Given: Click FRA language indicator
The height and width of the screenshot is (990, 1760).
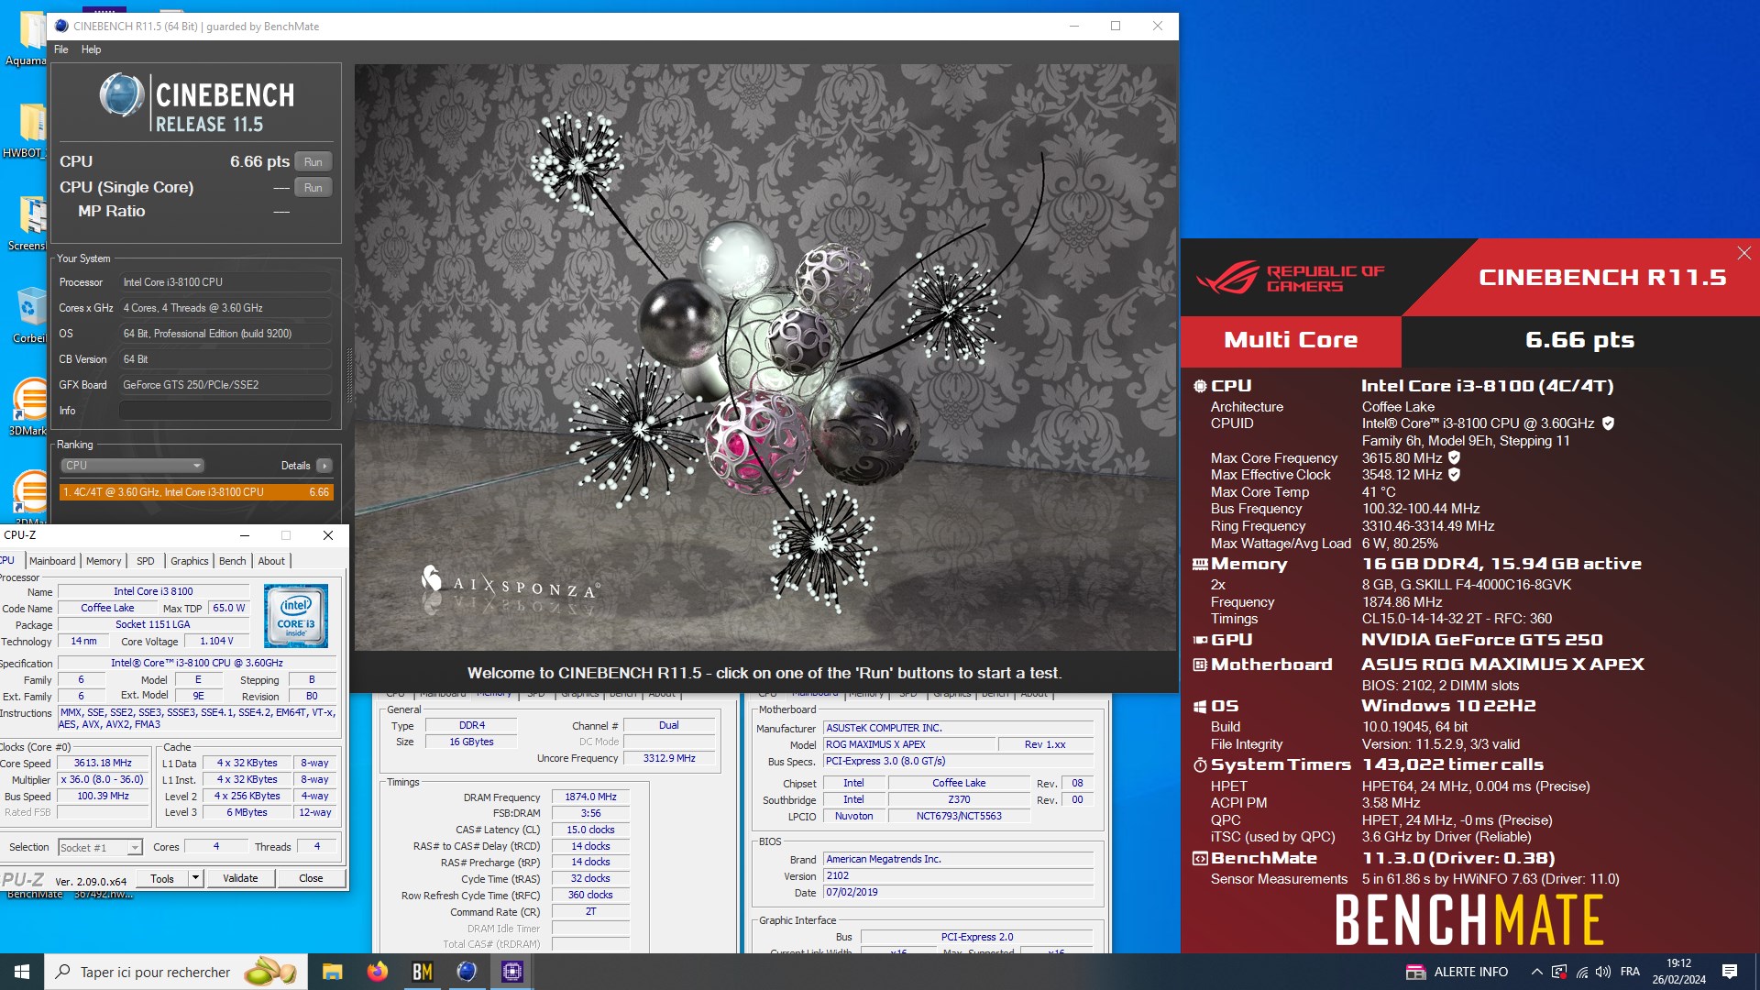Looking at the screenshot, I should [1630, 972].
